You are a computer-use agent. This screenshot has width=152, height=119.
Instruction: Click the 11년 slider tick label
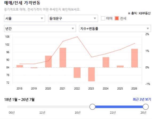tap(42, 113)
